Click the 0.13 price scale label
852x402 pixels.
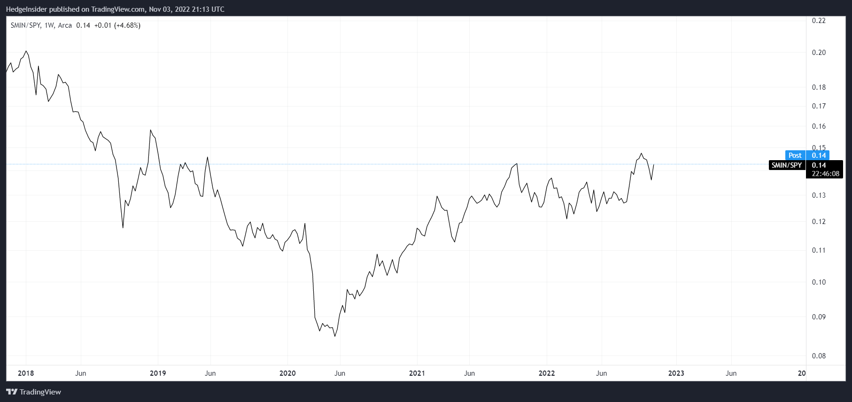tap(819, 195)
